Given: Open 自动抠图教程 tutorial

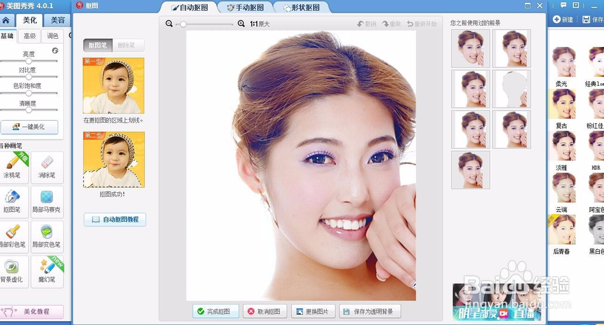Looking at the screenshot, I should [x=115, y=219].
